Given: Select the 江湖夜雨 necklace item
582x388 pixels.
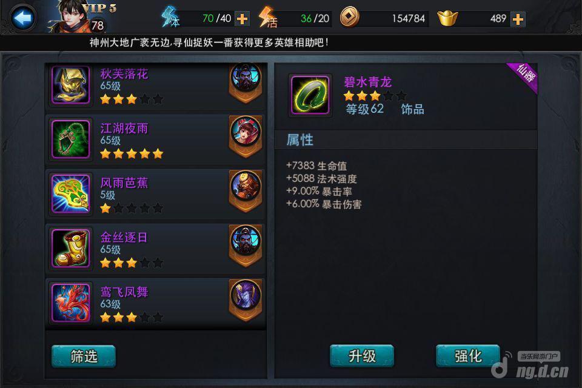Looking at the screenshot, I should click(155, 139).
